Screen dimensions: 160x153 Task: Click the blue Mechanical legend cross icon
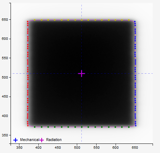click(16, 140)
